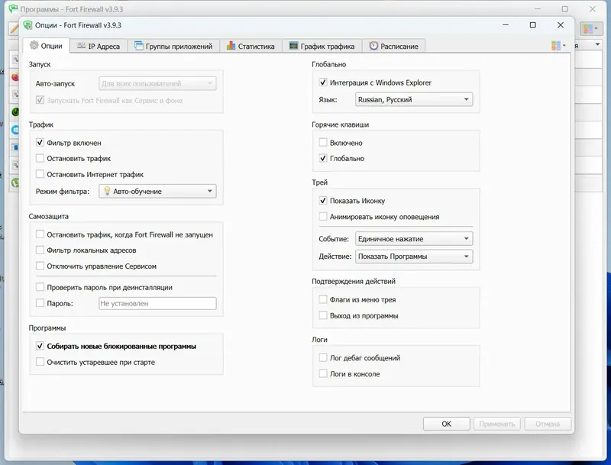Check Отключить управление Сервисом
Image resolution: width=611 pixels, height=465 pixels.
point(40,266)
